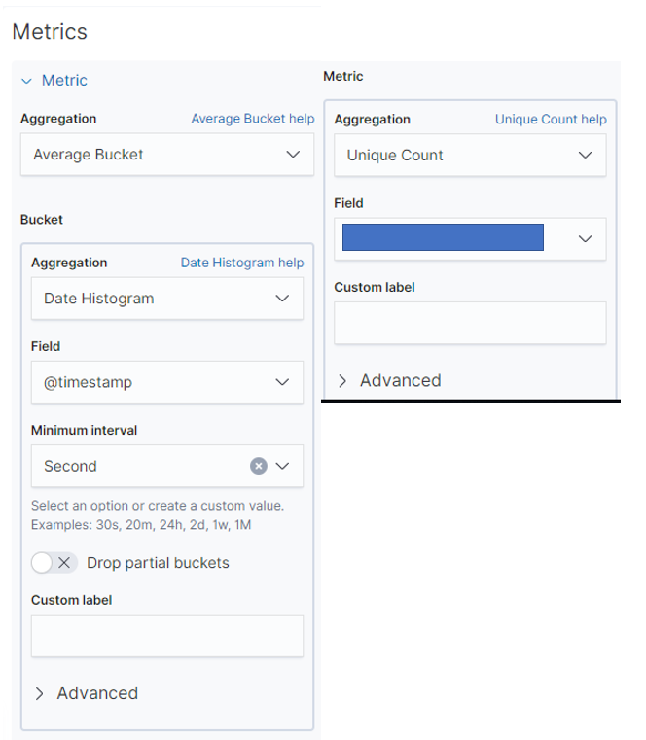Open Average Bucket help link
The width and height of the screenshot is (646, 740).
click(252, 119)
